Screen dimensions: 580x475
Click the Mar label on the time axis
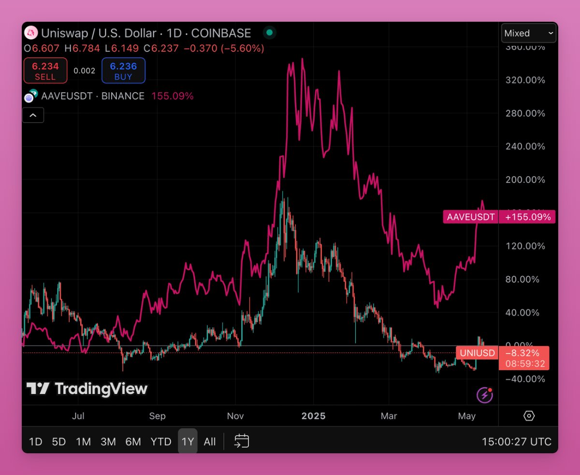(389, 416)
